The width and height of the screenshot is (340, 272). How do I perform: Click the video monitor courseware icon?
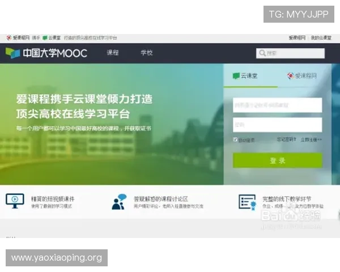(x=15, y=201)
